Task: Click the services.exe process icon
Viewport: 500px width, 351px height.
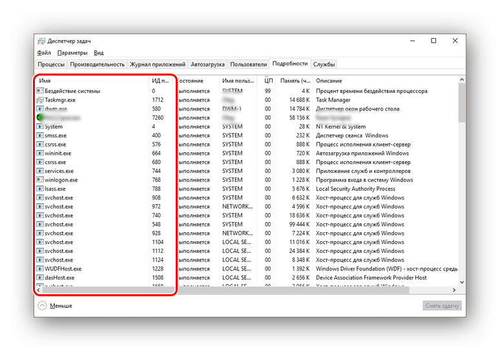Action: pyautogui.click(x=40, y=171)
